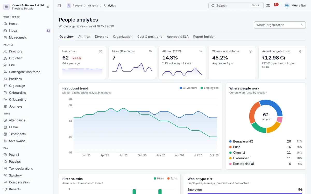Click Chennai location row
311x194 pixels.
(266, 153)
